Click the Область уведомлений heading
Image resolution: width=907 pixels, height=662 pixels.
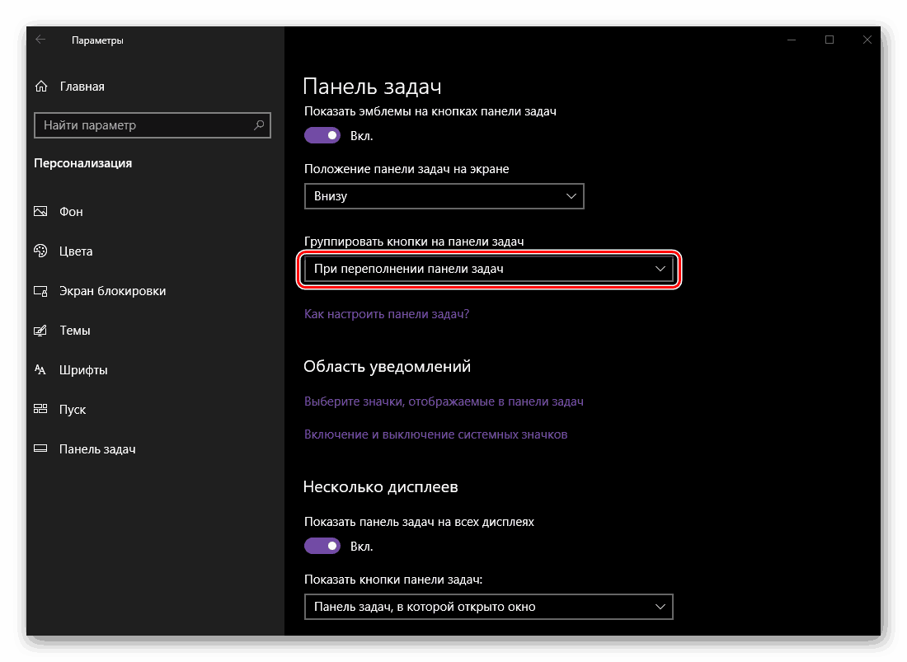(x=387, y=367)
